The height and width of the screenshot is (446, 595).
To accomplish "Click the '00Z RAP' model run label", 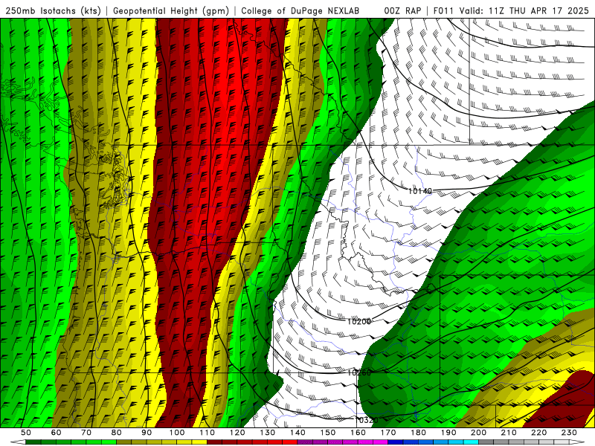I will click(x=402, y=11).
